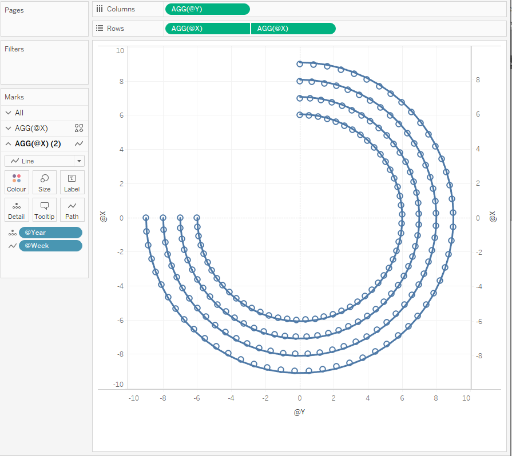
Task: Click the Detail marks button
Action: click(16, 209)
